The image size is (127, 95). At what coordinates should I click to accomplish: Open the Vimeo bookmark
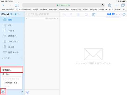coord(85,9)
